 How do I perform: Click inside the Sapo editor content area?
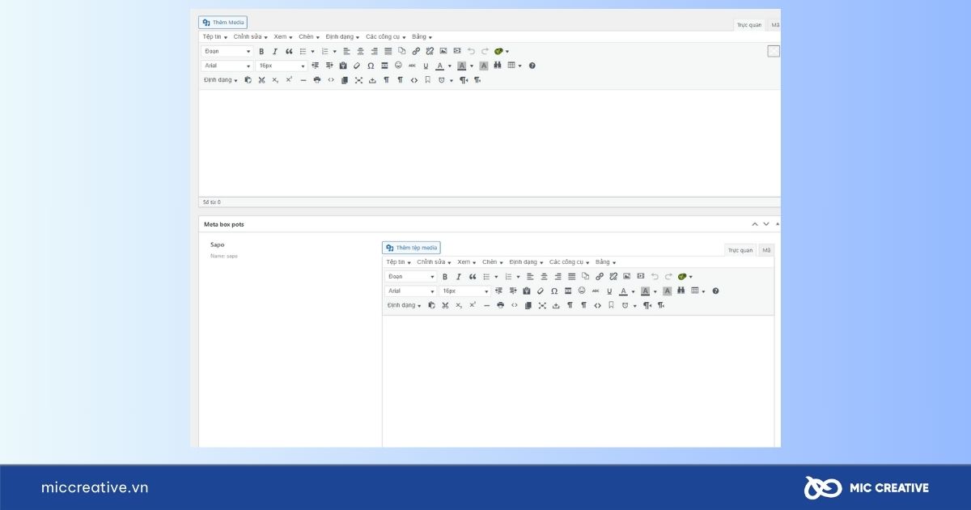[x=578, y=380]
